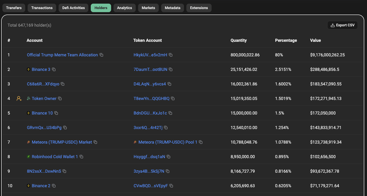Copy the BdnDGU...KxJo1c token account
Viewport: 367px width, 196px height.
170,113
